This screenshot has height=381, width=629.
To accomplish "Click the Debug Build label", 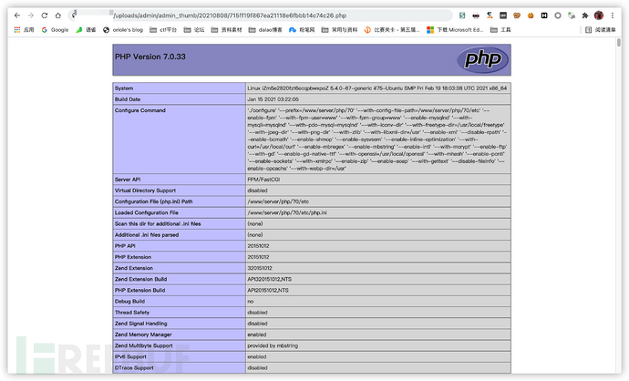I will (x=130, y=301).
